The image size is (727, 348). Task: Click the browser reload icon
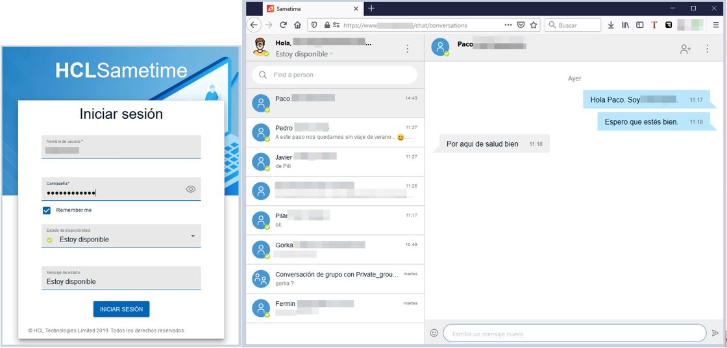(x=283, y=25)
